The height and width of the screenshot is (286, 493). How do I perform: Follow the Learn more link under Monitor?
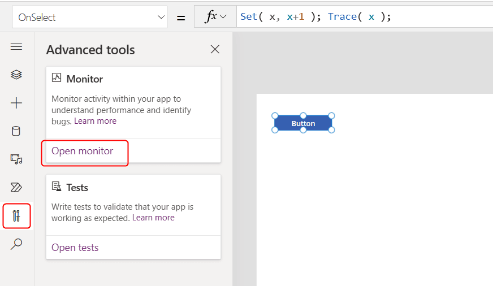[96, 121]
